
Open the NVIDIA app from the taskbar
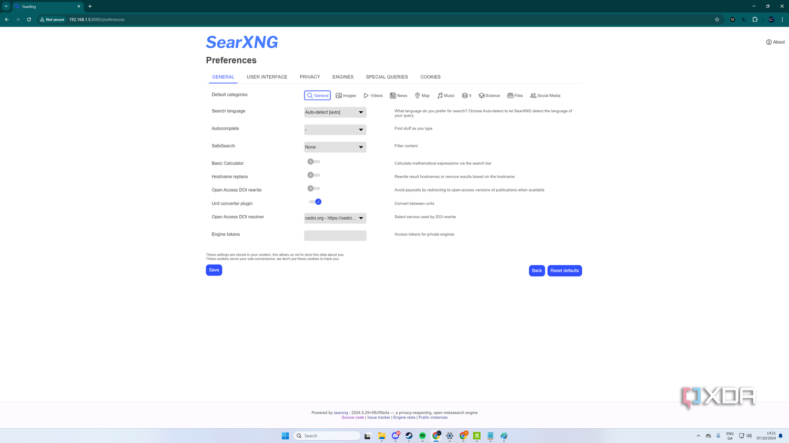click(x=477, y=436)
